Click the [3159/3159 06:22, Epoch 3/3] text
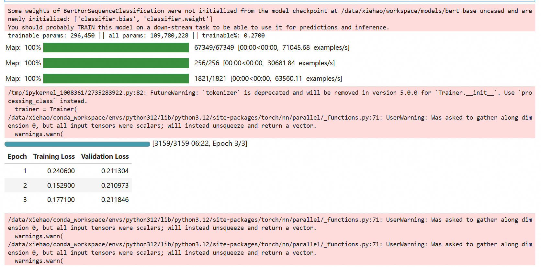The width and height of the screenshot is (541, 267). (x=200, y=144)
